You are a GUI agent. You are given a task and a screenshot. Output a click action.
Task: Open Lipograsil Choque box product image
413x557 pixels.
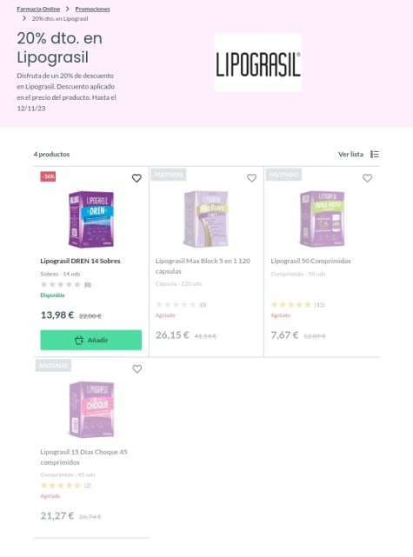click(x=91, y=409)
